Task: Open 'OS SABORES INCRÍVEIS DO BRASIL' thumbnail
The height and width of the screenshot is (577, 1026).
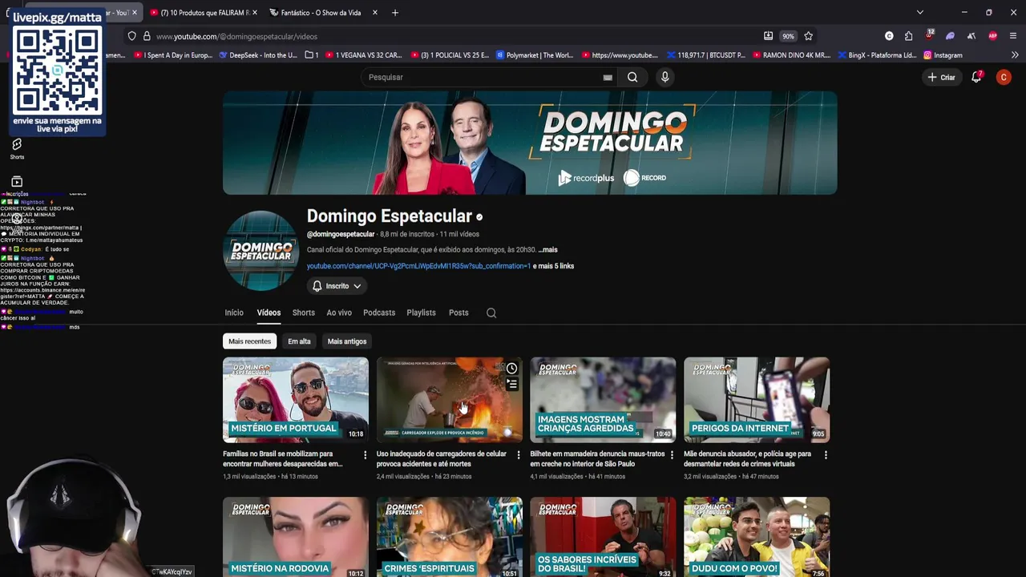Action: coord(603,537)
